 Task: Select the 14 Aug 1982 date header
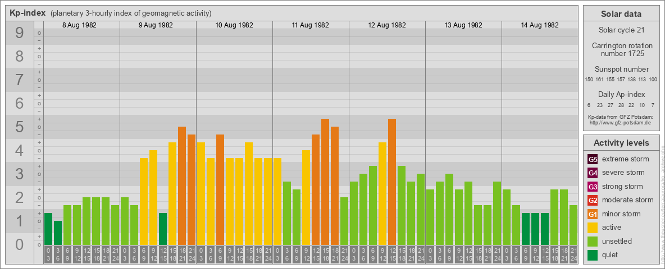point(539,25)
